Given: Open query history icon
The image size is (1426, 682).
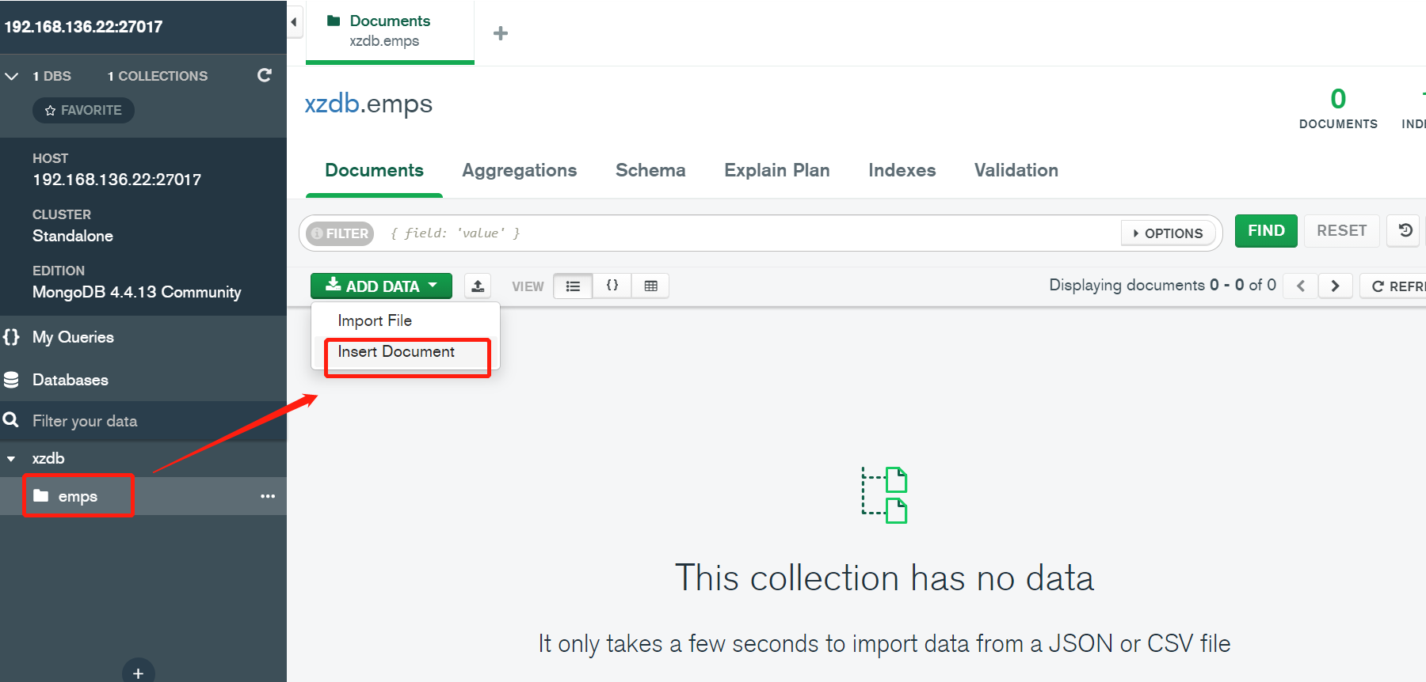Looking at the screenshot, I should point(1405,231).
